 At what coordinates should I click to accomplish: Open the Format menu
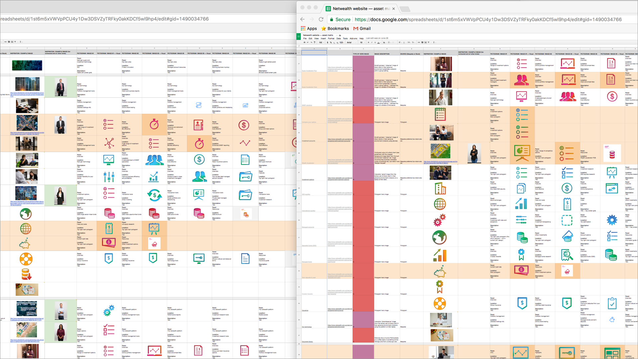point(331,39)
